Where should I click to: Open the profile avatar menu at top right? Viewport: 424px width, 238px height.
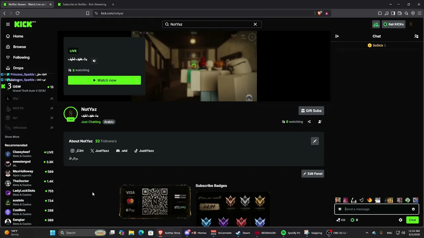pos(411,24)
